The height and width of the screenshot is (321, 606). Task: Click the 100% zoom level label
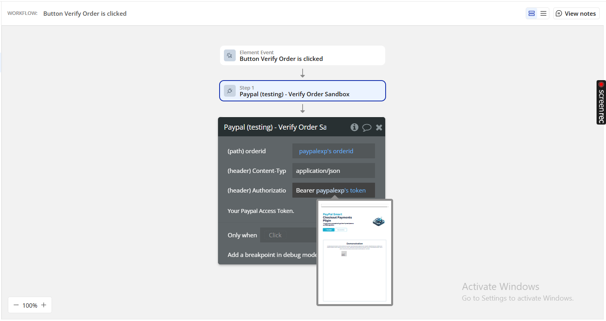click(x=30, y=305)
